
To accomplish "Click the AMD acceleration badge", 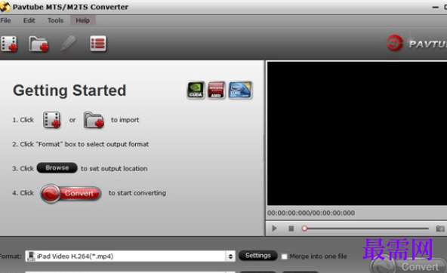I will click(x=217, y=90).
